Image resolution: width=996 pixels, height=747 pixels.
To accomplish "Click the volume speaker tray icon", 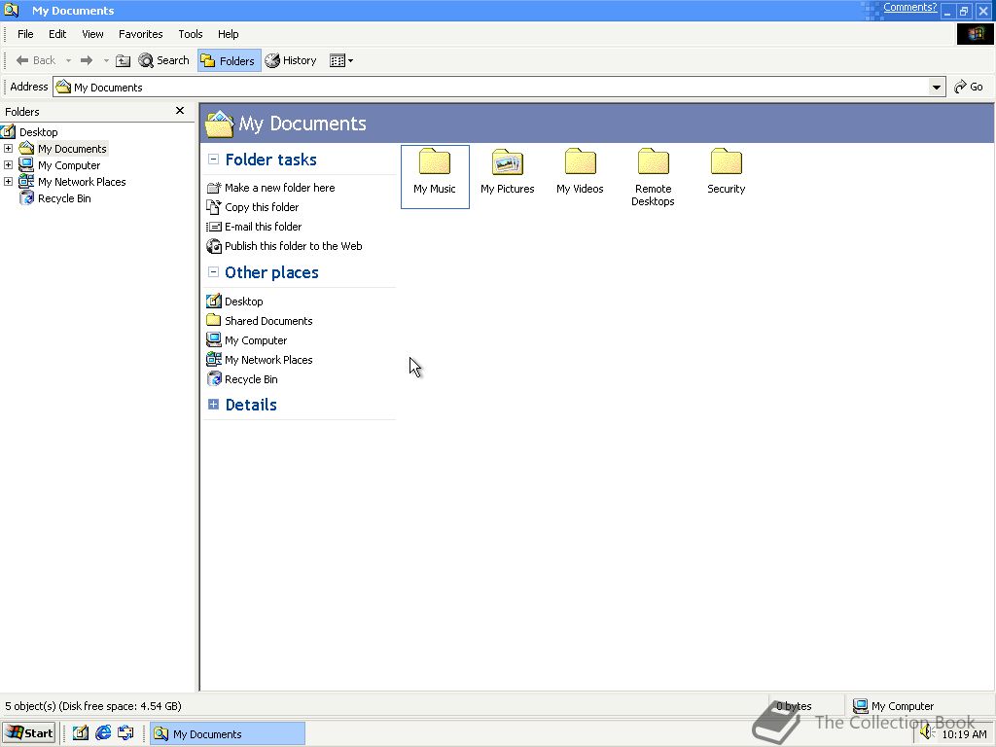I will pyautogui.click(x=927, y=733).
